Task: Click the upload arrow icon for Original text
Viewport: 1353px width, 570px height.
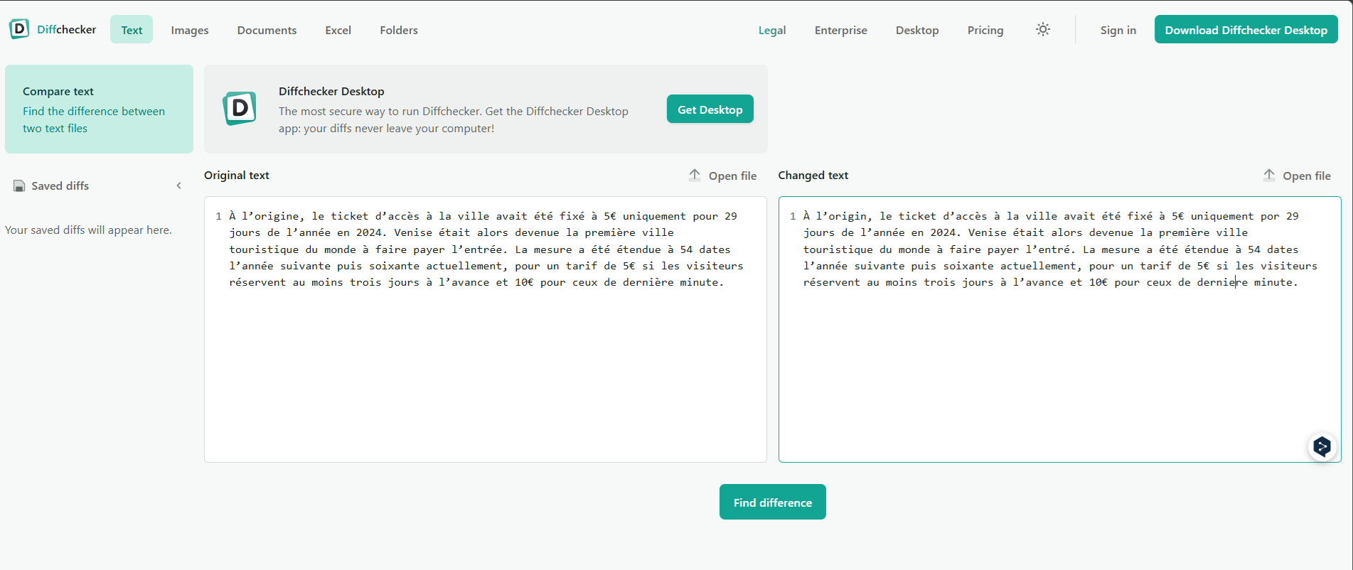Action: click(x=695, y=175)
